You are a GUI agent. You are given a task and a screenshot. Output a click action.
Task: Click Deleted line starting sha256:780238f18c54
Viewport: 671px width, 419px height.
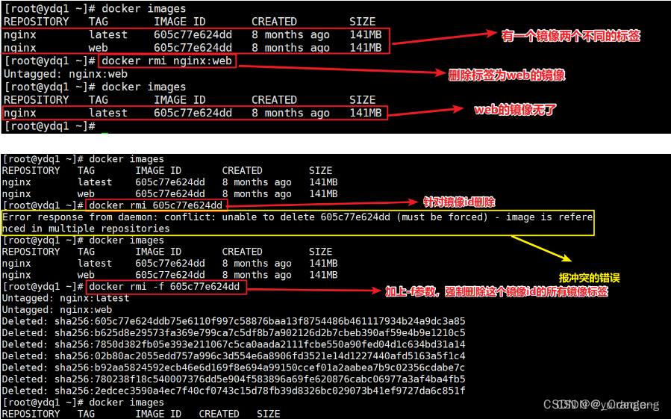234,379
